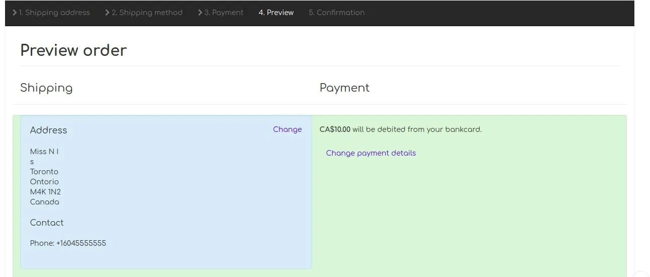Open Change payment details link

pos(371,153)
